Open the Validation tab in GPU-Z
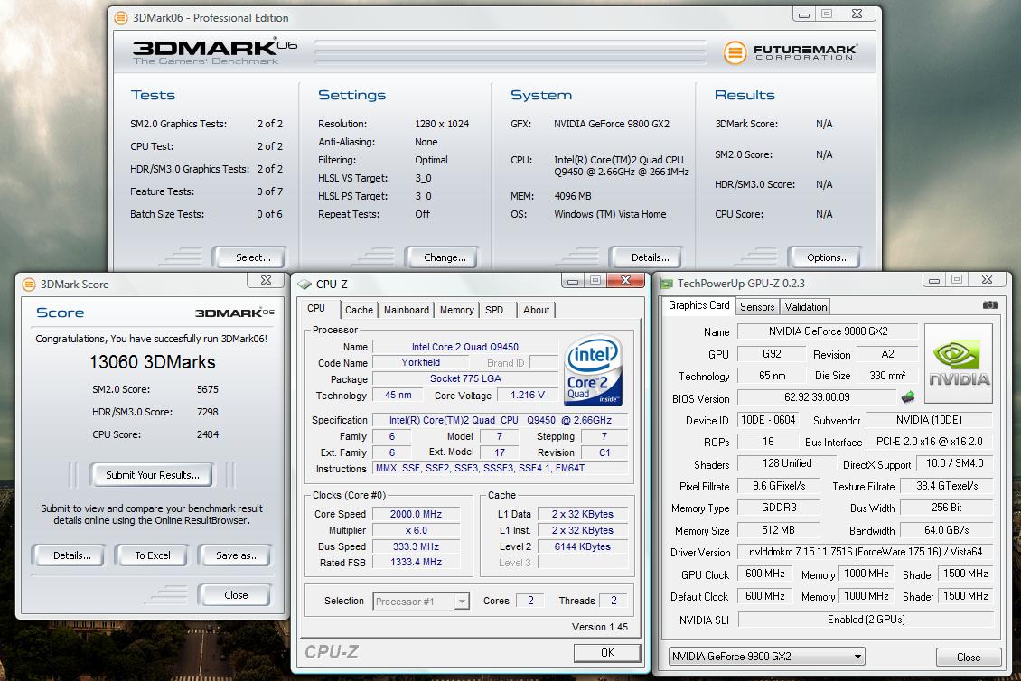The height and width of the screenshot is (681, 1021). [805, 307]
